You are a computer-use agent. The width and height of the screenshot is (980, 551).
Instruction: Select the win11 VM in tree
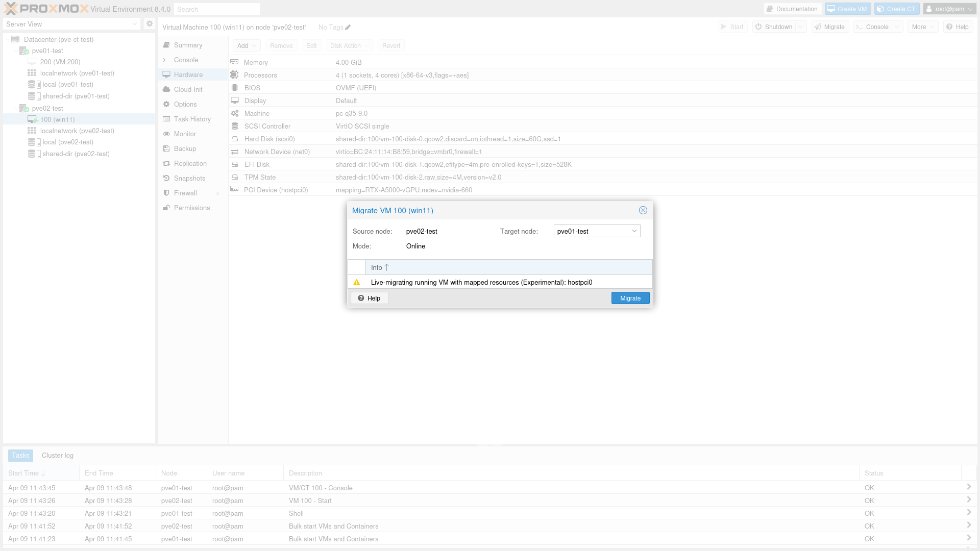(57, 119)
